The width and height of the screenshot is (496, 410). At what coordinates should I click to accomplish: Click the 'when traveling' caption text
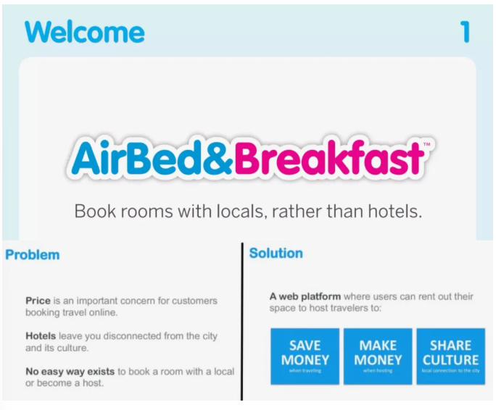[x=305, y=371]
